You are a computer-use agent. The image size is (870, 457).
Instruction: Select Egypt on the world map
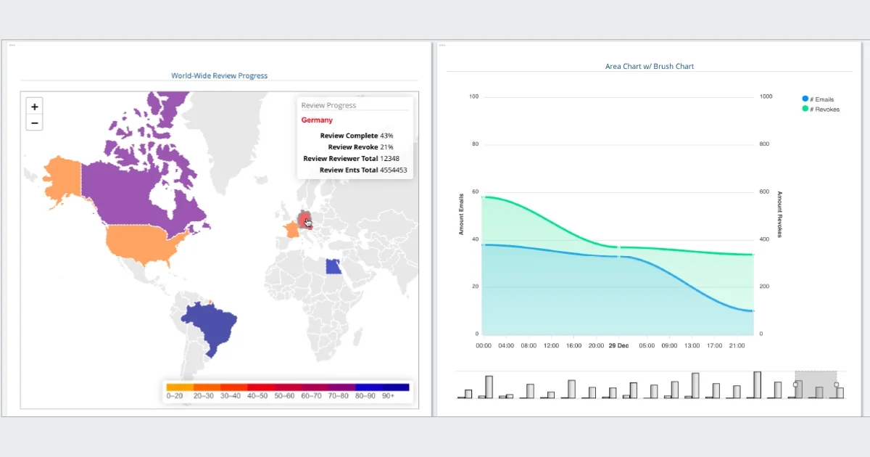pos(333,266)
